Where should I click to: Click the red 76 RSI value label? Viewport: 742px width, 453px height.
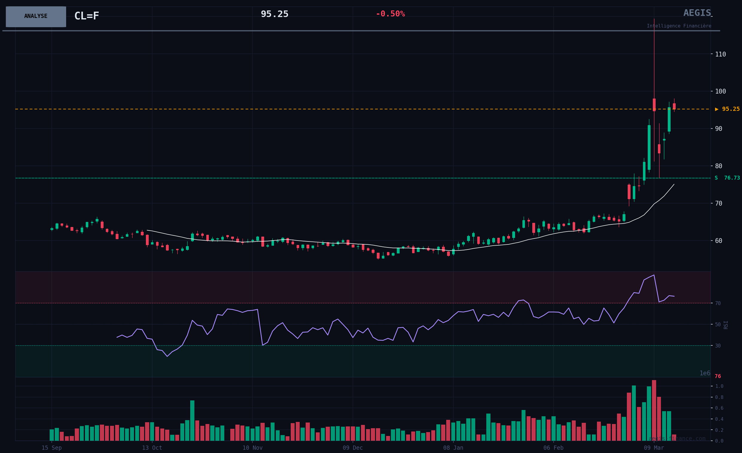(717, 376)
